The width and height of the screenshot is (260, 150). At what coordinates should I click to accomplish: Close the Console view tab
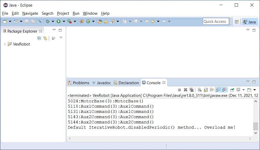(x=164, y=83)
